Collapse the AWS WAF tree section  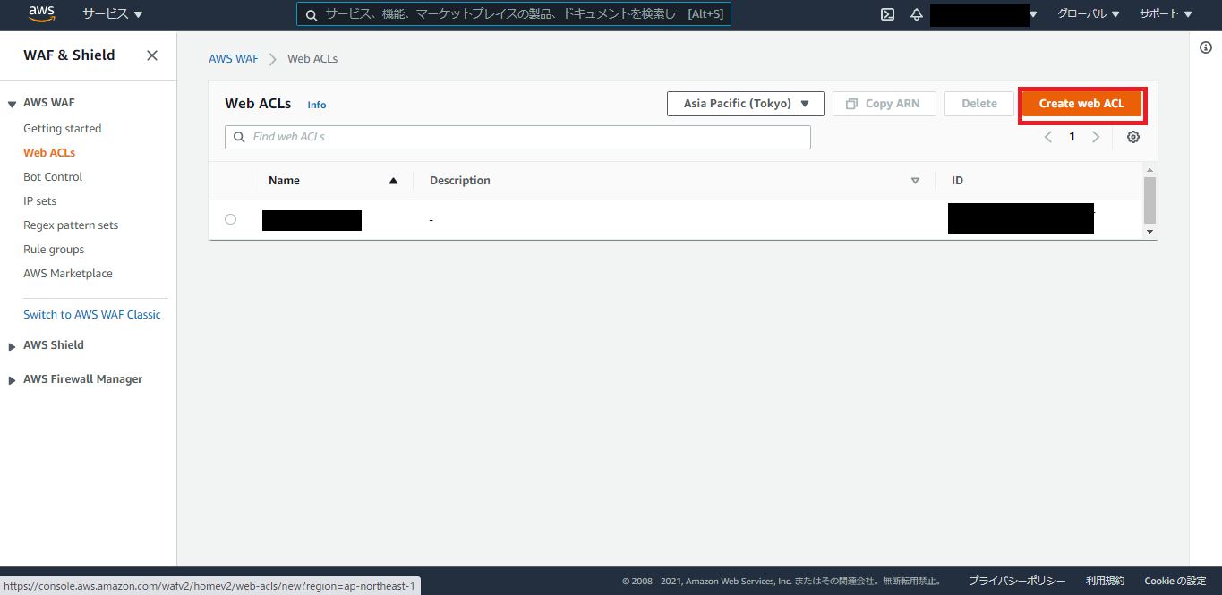pos(13,104)
